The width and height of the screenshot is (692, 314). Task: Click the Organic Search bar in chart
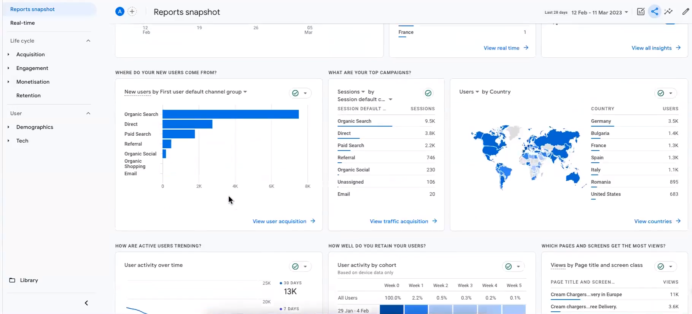[230, 114]
